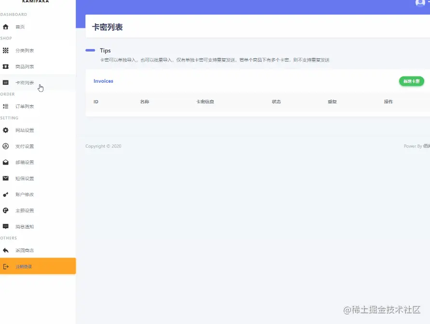Select the closed-envelope icon for 短信设置
Viewport: 430px width, 324px height.
5,178
